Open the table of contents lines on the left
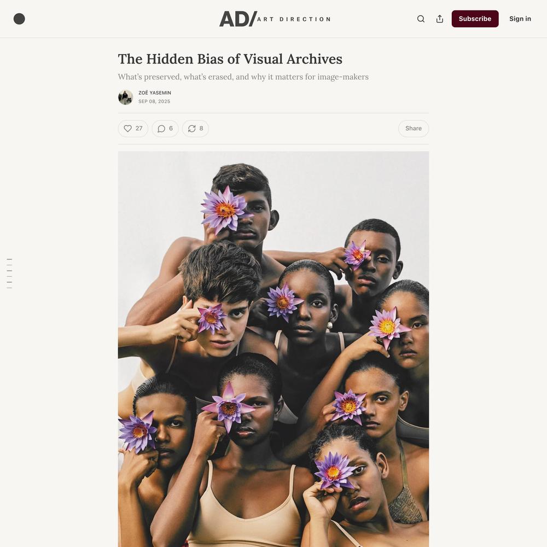Image resolution: width=547 pixels, height=547 pixels. (9, 273)
